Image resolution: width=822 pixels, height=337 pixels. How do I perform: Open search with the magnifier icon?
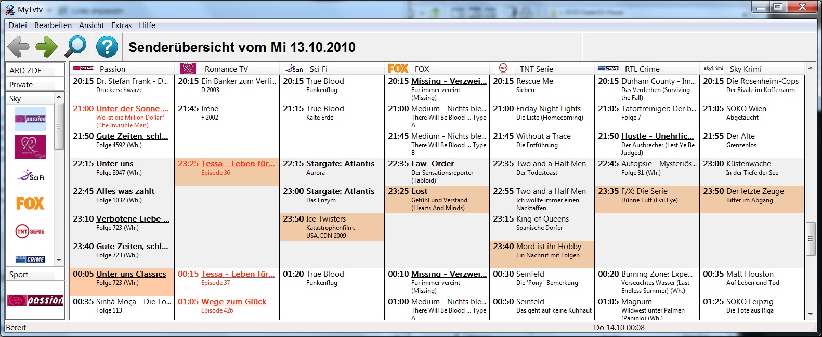pyautogui.click(x=75, y=47)
